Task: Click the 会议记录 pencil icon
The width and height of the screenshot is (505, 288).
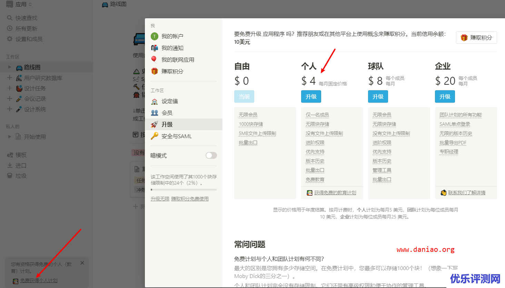Action: click(x=19, y=99)
